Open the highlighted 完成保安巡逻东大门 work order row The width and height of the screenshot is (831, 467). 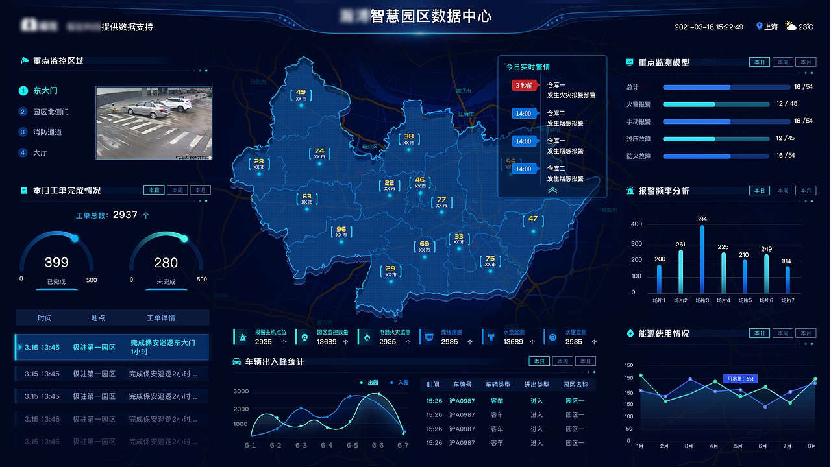112,348
